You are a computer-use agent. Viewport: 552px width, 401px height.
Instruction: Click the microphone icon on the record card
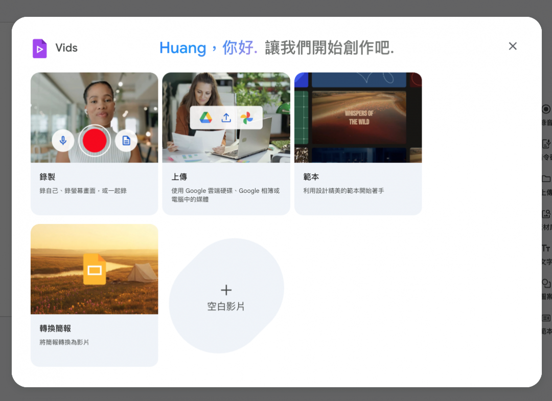point(63,141)
